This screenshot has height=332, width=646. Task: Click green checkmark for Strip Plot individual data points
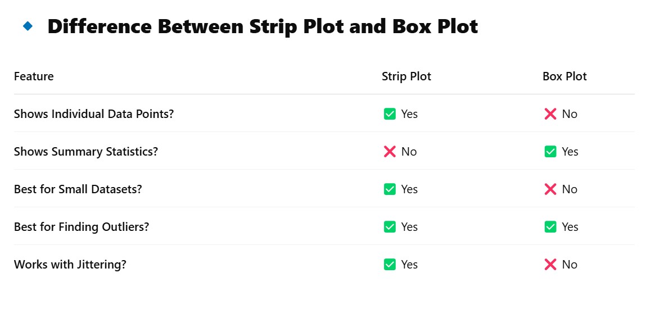coord(390,114)
